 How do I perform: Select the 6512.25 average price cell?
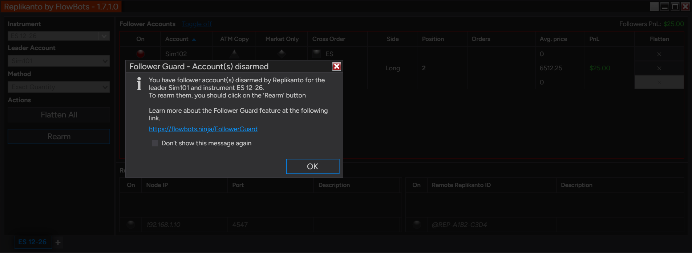click(x=560, y=68)
